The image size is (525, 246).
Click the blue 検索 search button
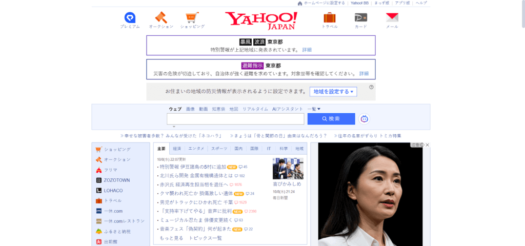pos(331,119)
